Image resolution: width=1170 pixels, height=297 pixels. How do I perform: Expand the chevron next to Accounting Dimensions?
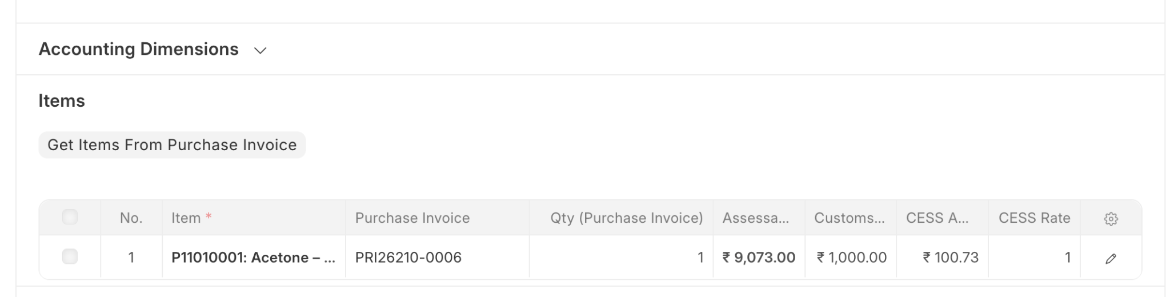point(261,51)
